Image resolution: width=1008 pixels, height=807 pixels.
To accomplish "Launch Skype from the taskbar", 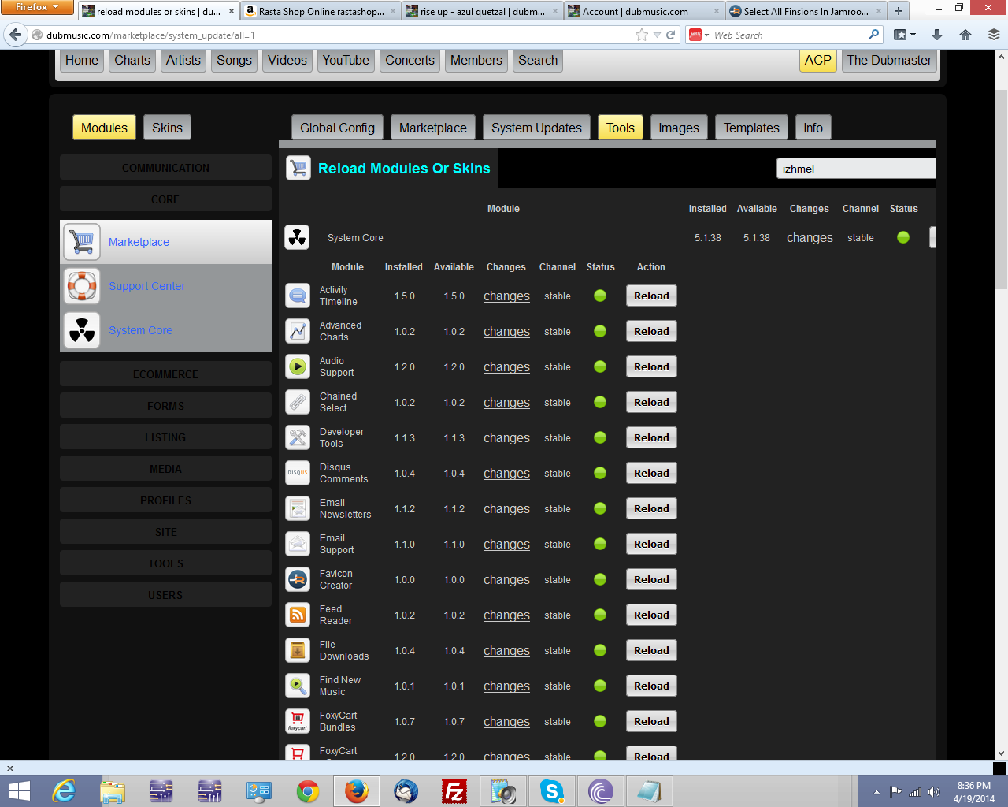I will 551,790.
